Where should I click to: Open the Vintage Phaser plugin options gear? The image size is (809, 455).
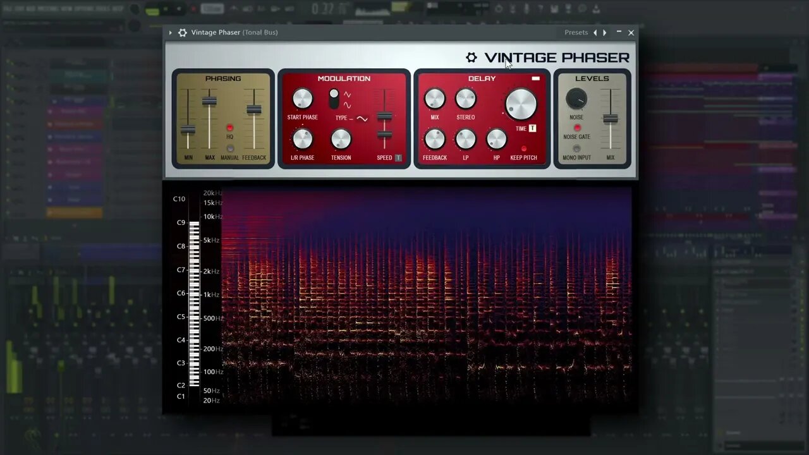183,32
